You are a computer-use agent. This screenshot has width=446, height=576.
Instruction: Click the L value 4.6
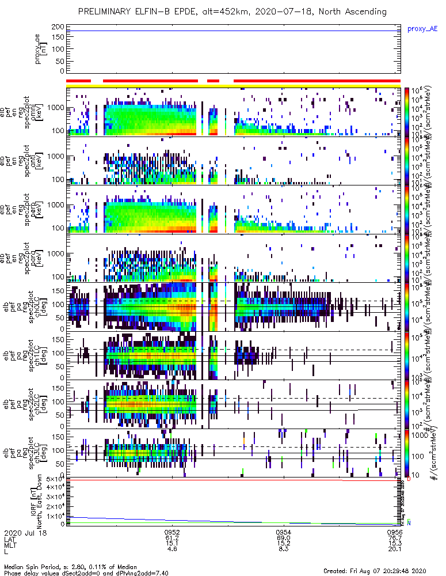point(172,549)
